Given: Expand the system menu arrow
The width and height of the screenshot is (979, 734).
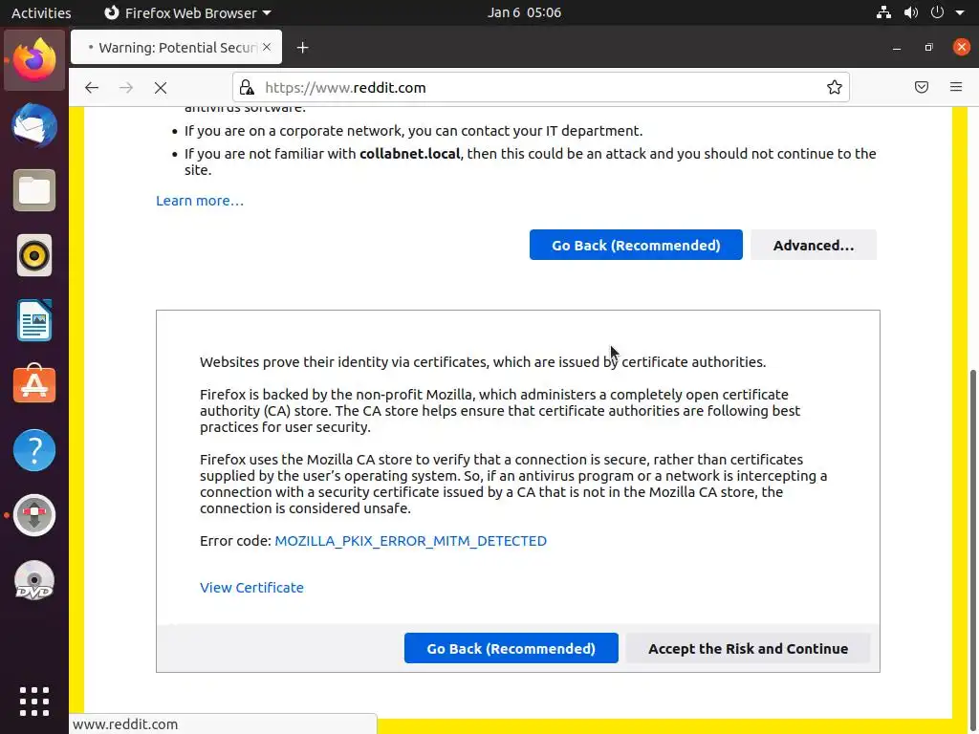Looking at the screenshot, I should coord(960,12).
